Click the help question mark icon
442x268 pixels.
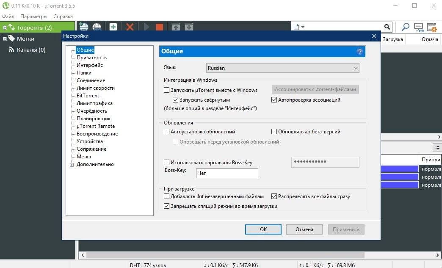point(360,52)
